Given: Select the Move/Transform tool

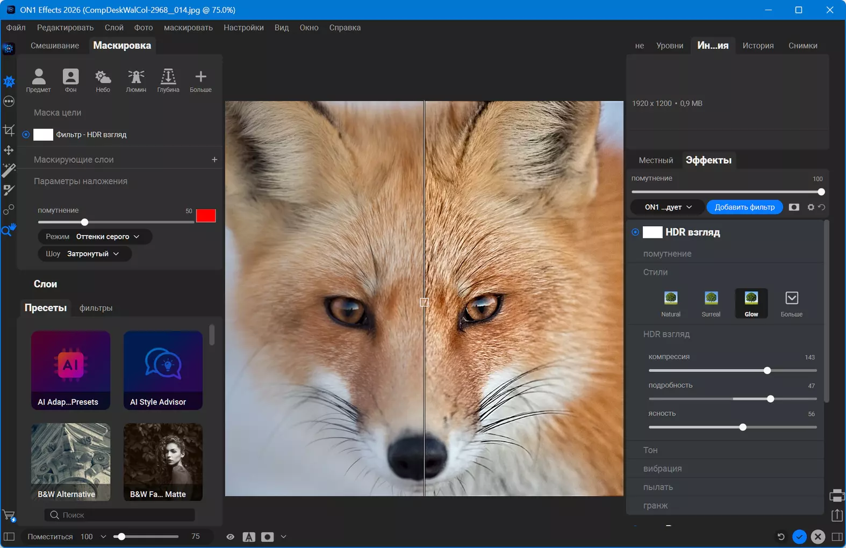Looking at the screenshot, I should [9, 150].
